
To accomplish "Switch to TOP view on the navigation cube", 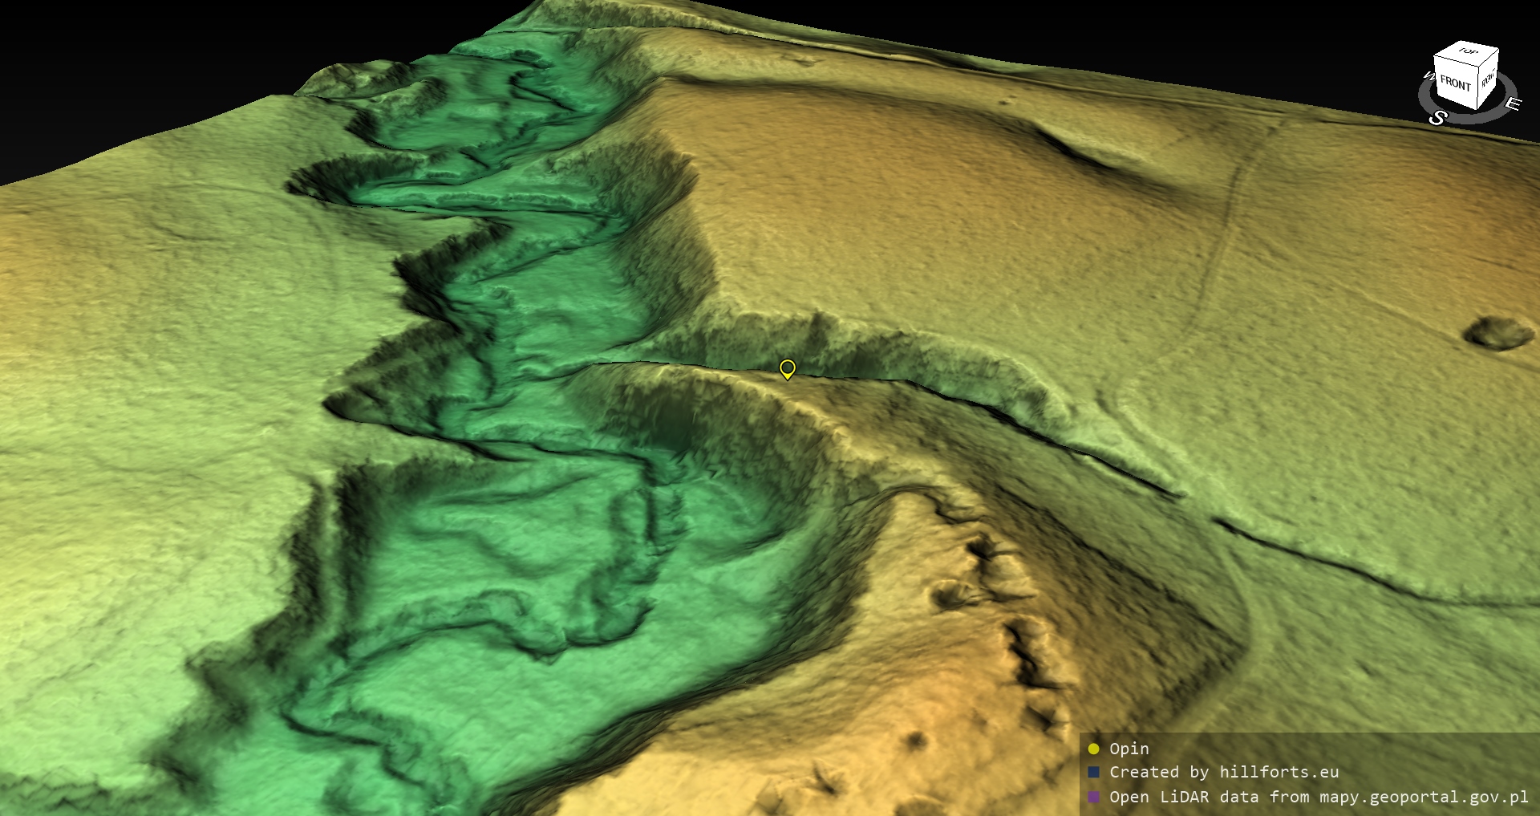I will tap(1468, 52).
